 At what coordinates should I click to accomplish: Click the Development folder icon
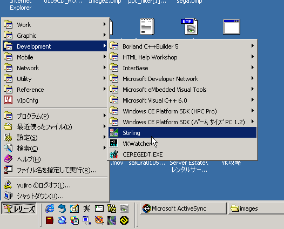click(x=8, y=46)
